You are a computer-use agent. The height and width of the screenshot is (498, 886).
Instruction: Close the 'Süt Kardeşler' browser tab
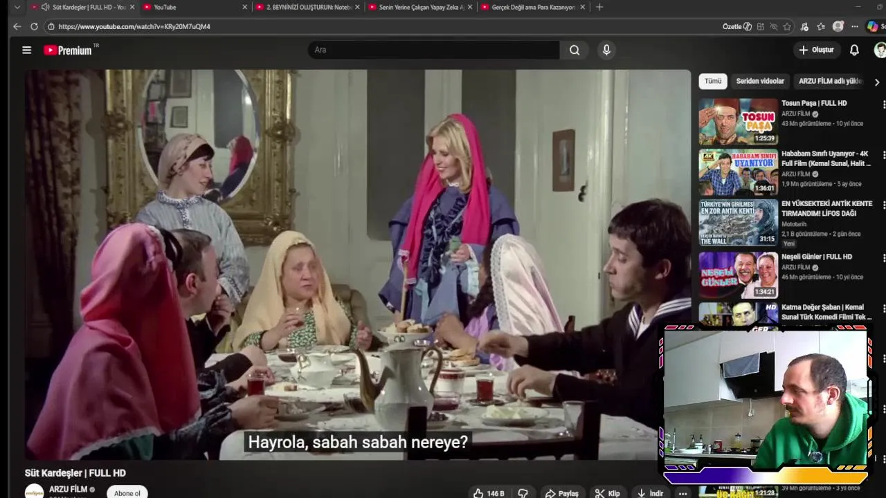(x=132, y=7)
